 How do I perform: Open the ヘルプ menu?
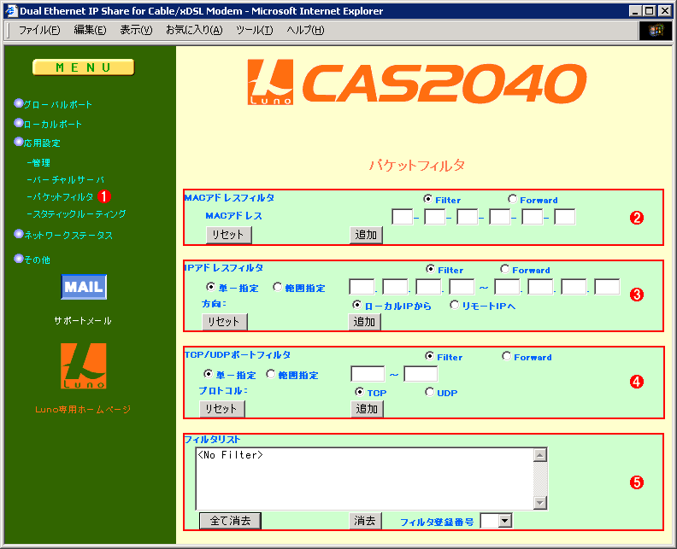[305, 30]
